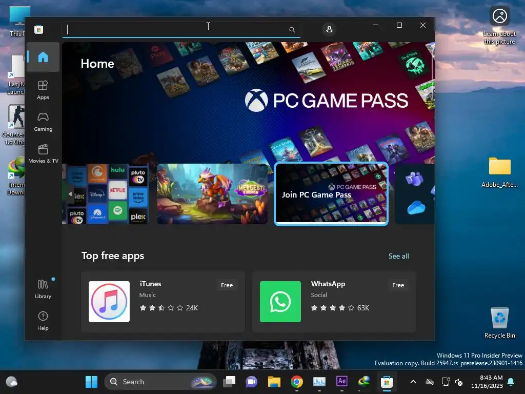Click the WhatsApp app title

pos(328,284)
